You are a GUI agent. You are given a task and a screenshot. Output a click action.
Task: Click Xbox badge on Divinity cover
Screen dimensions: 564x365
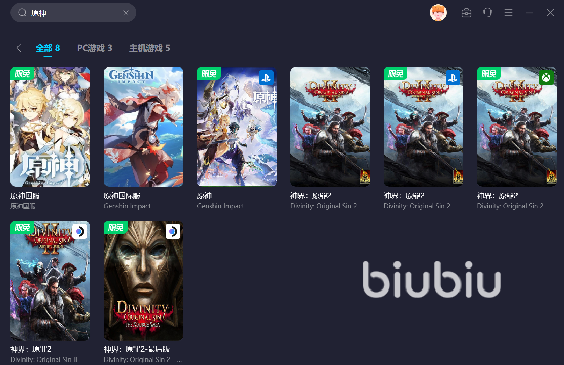(546, 78)
